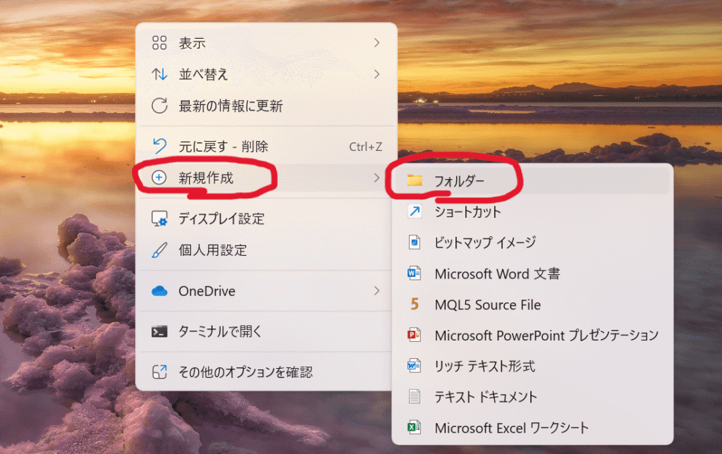Click the paintbrush icon for 個人用設定

[160, 250]
